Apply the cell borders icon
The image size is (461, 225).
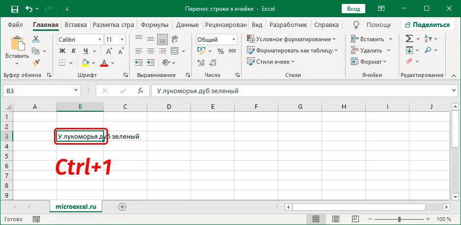[62, 62]
